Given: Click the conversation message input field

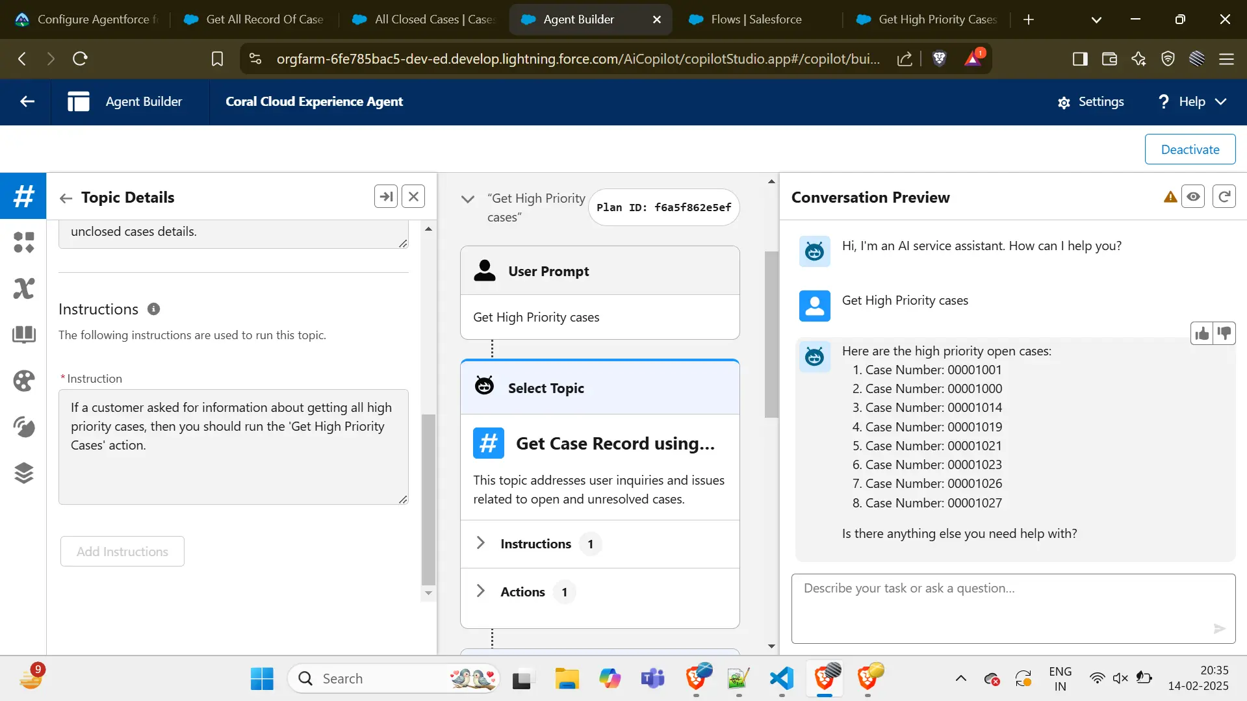Looking at the screenshot, I should point(1013,608).
